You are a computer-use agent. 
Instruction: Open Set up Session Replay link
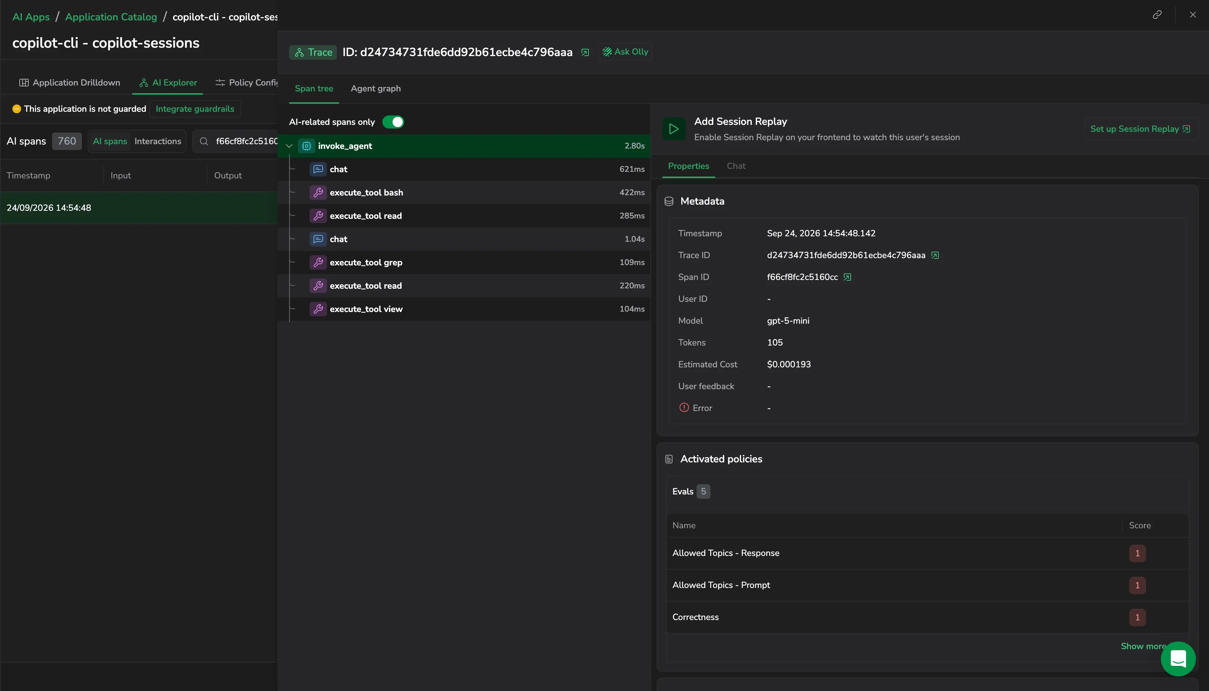[x=1140, y=129]
